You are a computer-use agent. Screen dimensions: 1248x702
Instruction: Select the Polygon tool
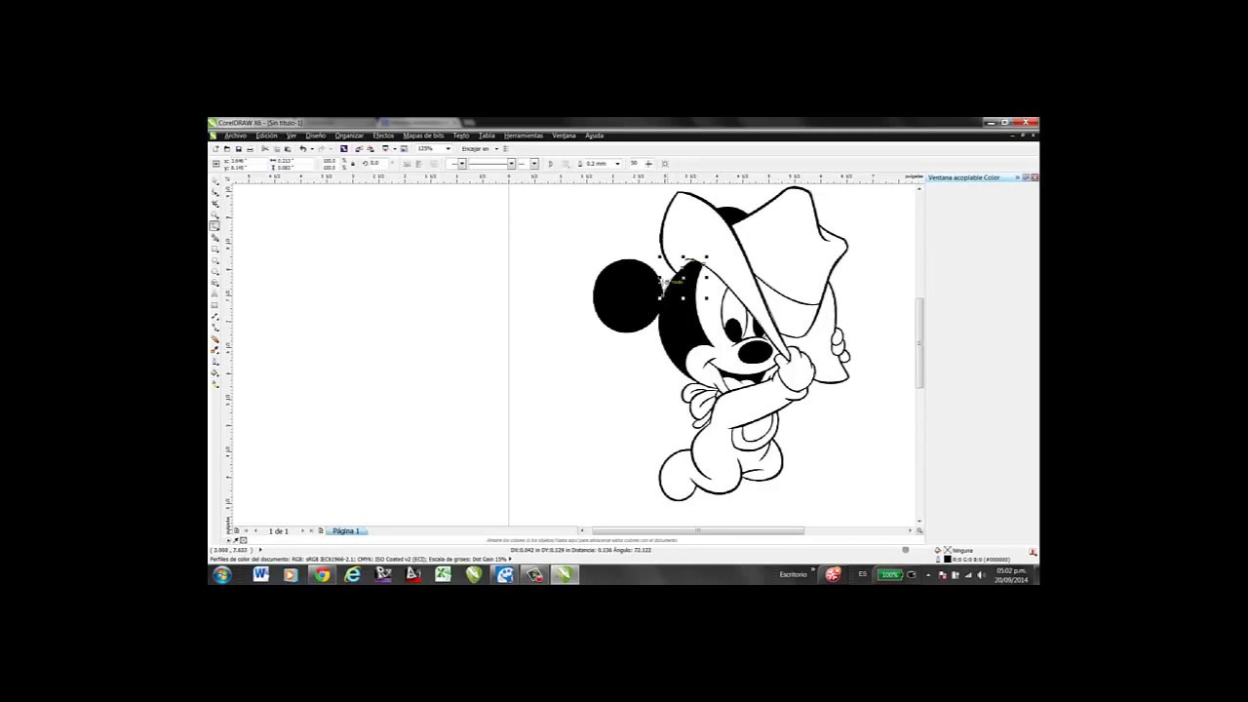215,270
